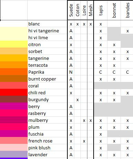Viewport: 133px width, 159px height.
Task: Select the bandes column header
Action: pos(127,10)
